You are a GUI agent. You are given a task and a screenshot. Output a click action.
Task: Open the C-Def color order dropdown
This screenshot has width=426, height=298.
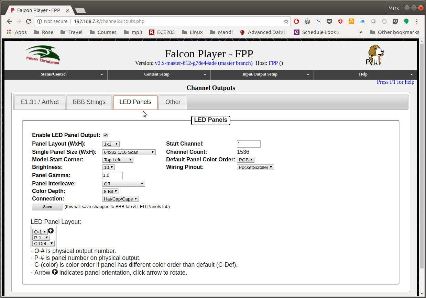[43, 243]
